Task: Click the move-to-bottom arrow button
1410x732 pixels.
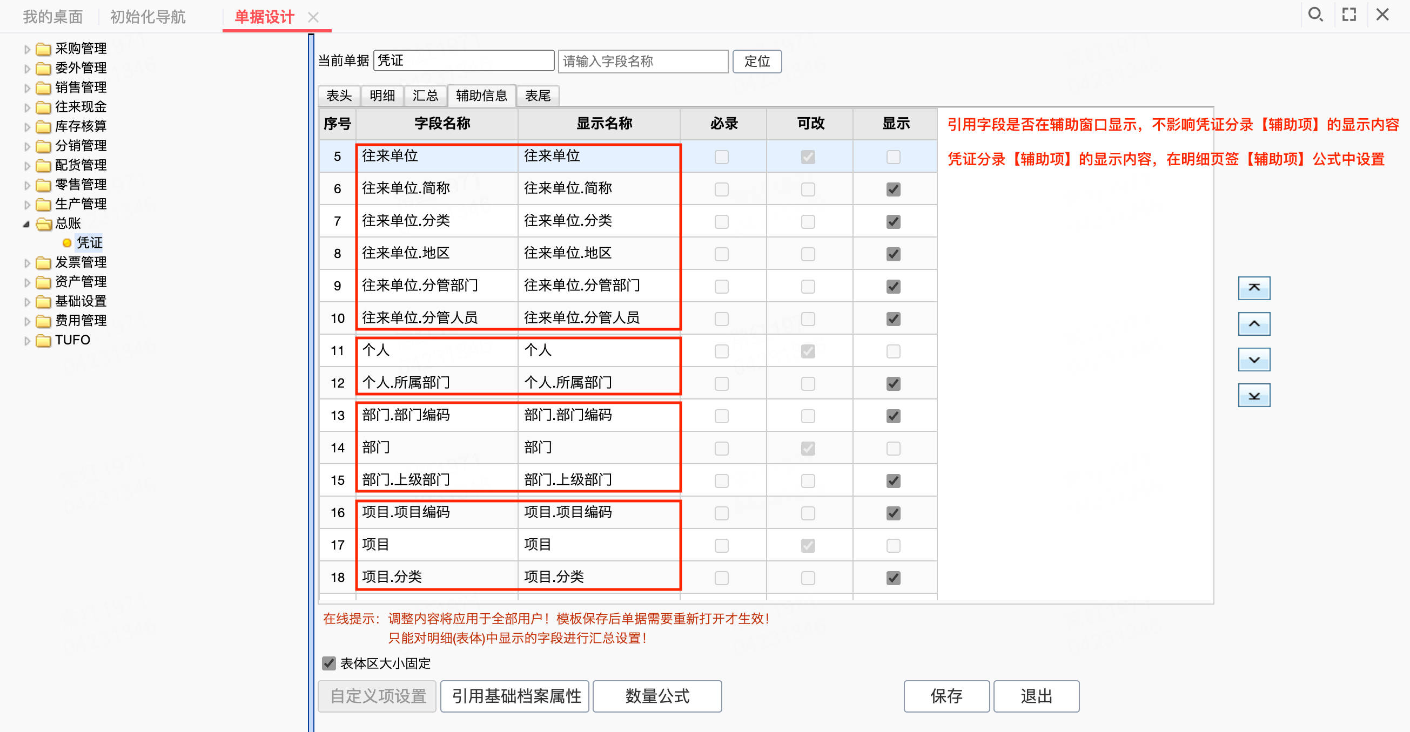Action: [1253, 396]
